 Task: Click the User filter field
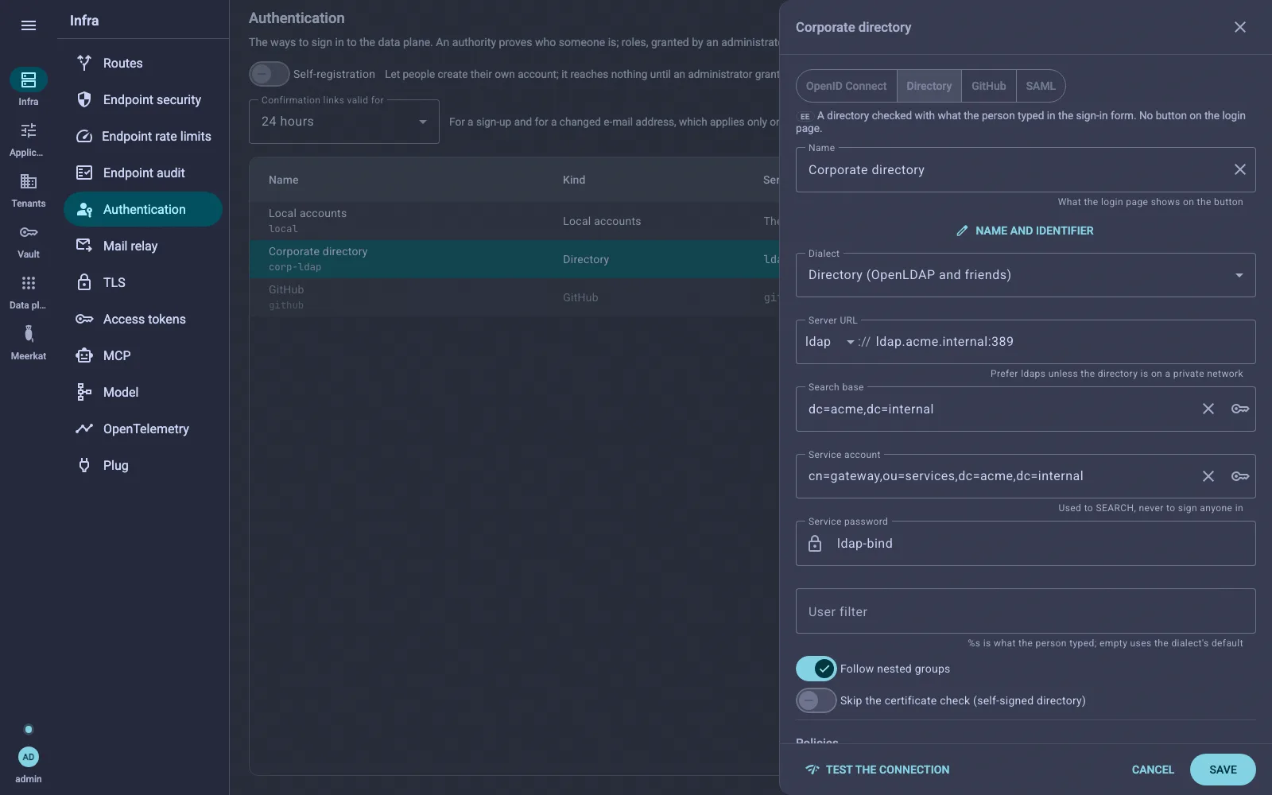tap(1026, 611)
